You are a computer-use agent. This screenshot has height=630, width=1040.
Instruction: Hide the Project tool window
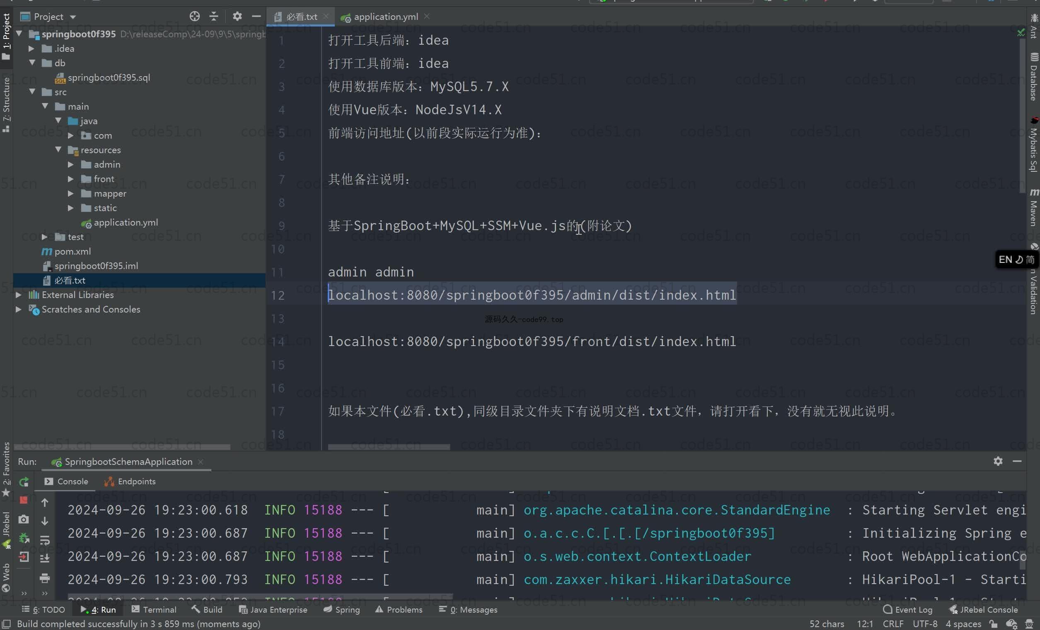click(256, 17)
